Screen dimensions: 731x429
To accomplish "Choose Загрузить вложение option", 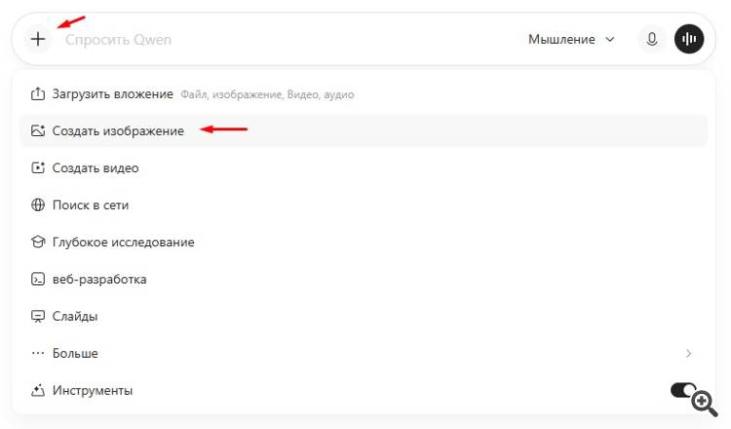I will (364, 94).
